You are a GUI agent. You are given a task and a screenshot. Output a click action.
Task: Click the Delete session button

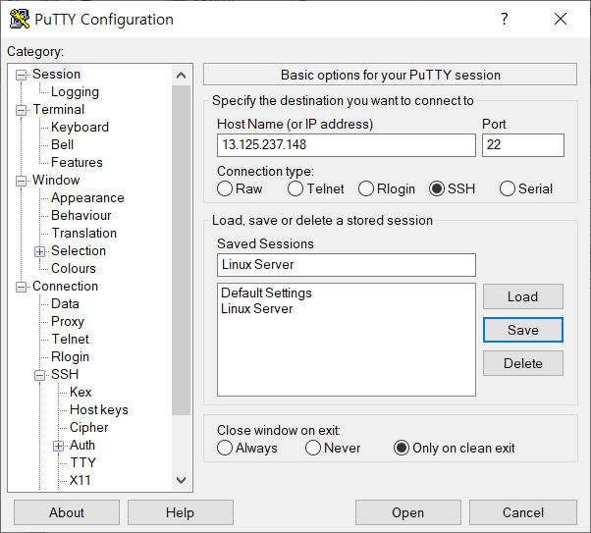(x=523, y=363)
